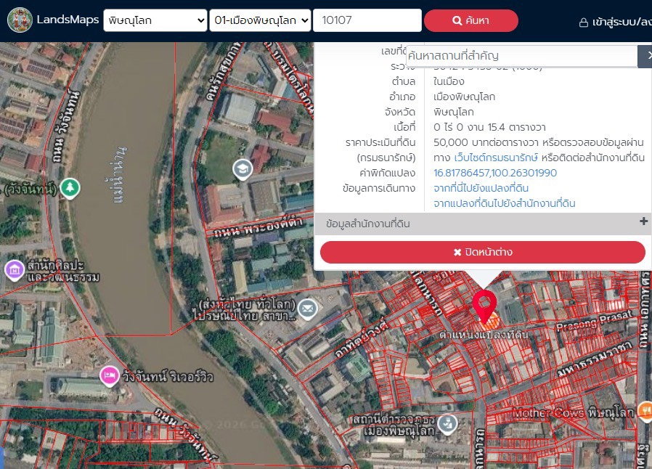This screenshot has width=652, height=469.
Task: Click the police station map marker
Action: point(448,424)
